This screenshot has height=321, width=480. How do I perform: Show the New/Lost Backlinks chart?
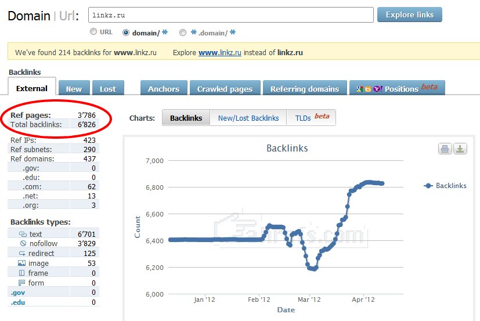pyautogui.click(x=248, y=118)
